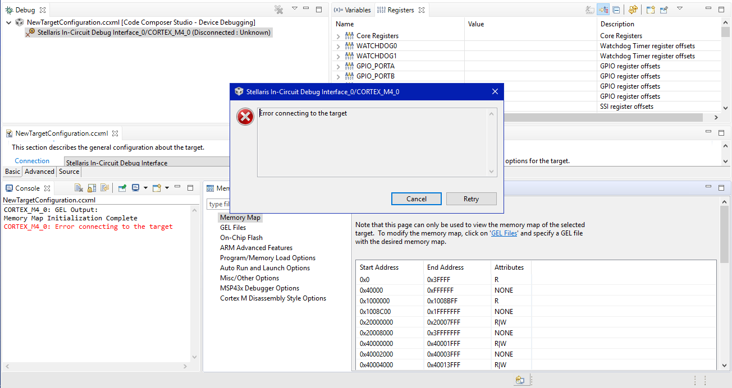
Task: Close the Registers tab
Action: click(422, 10)
